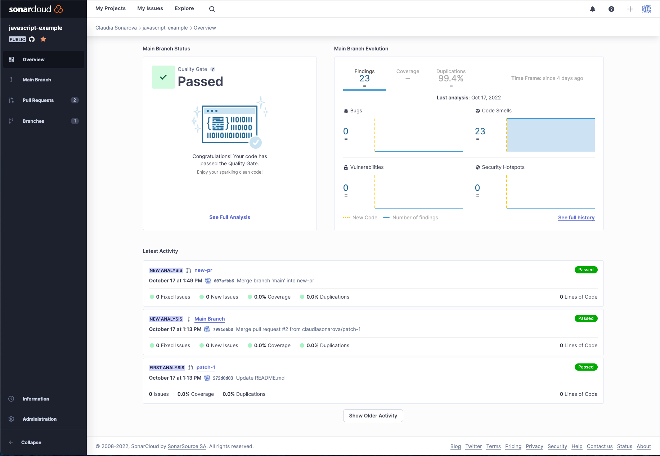Open My Issues in top navigation
This screenshot has width=660, height=456.
(x=150, y=8)
